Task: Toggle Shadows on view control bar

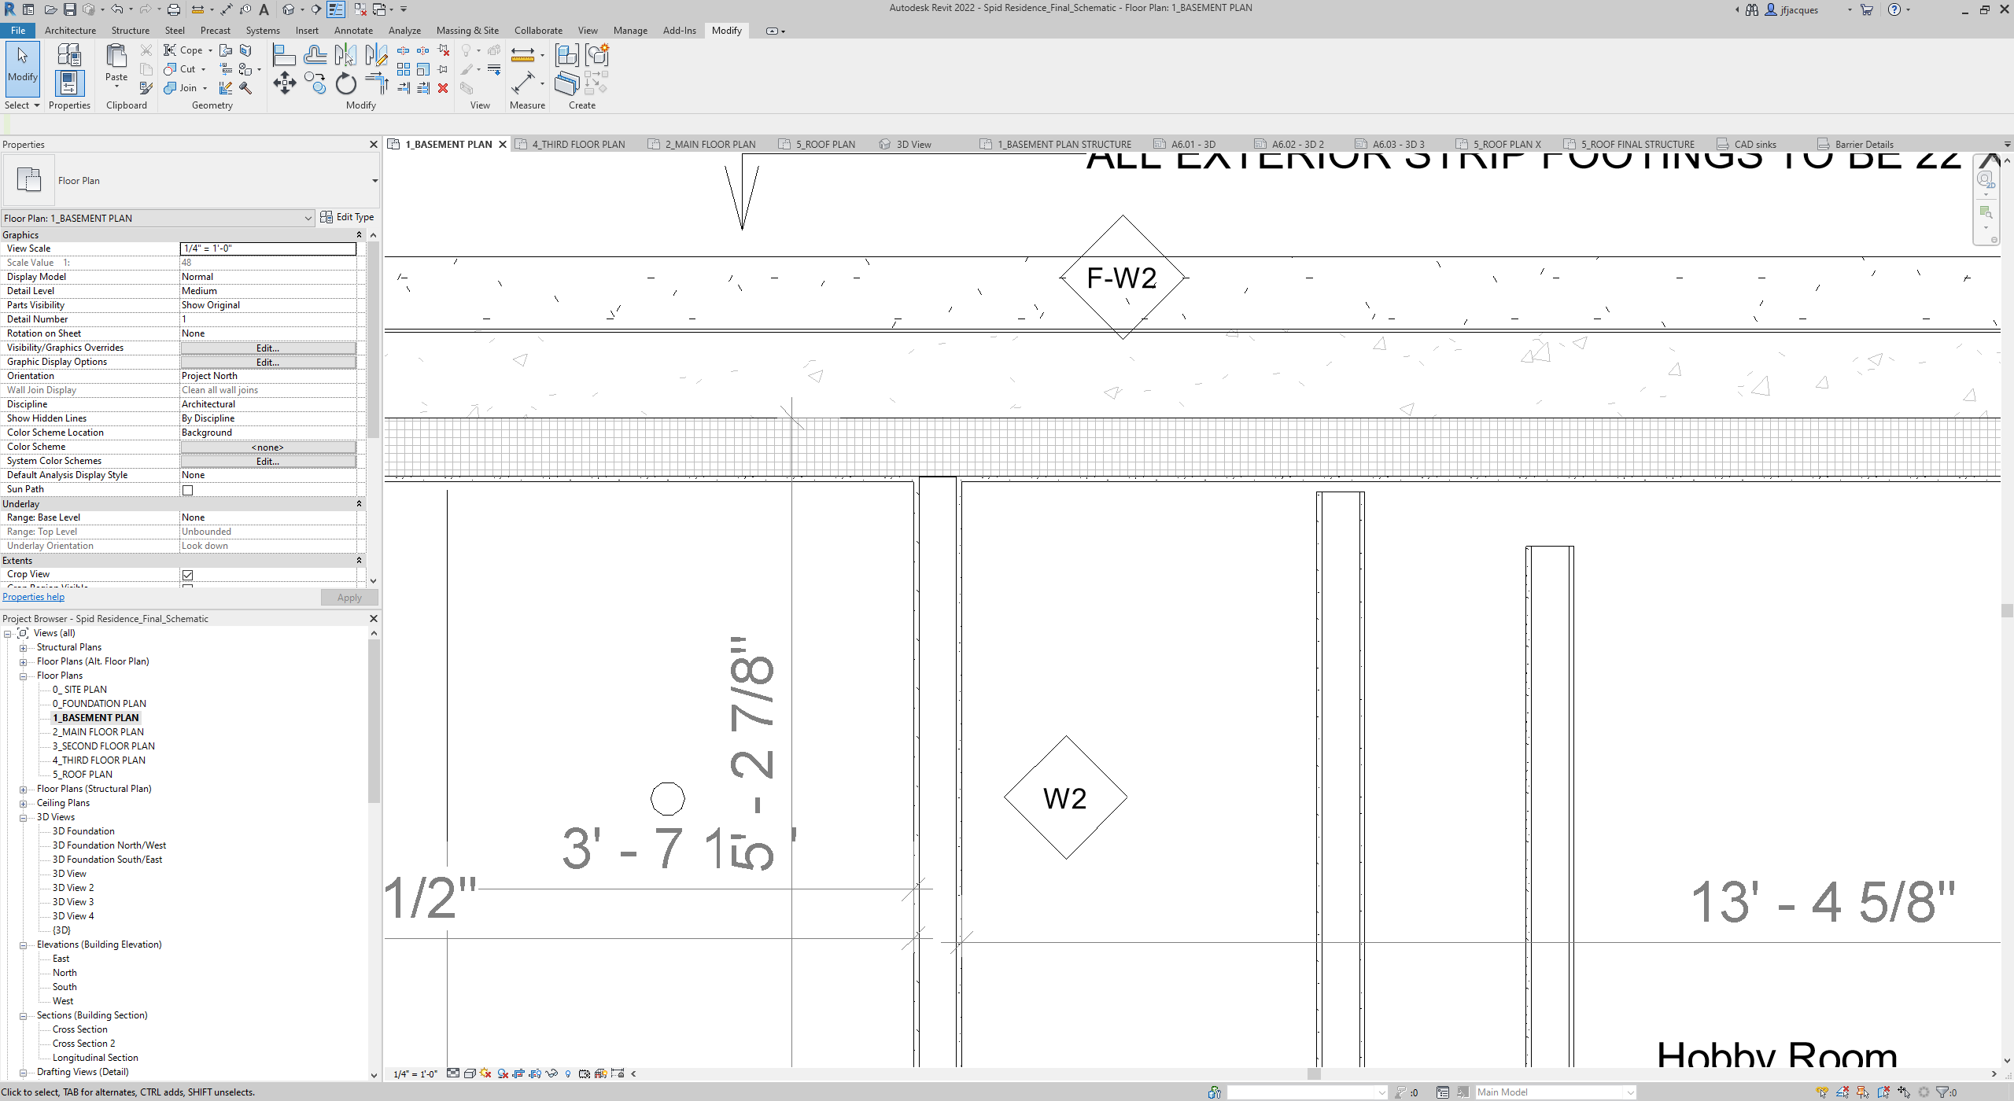Action: pos(503,1073)
